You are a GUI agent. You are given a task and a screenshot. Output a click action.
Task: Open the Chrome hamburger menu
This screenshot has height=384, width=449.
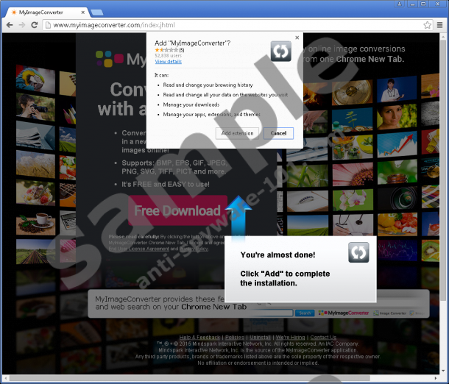439,25
